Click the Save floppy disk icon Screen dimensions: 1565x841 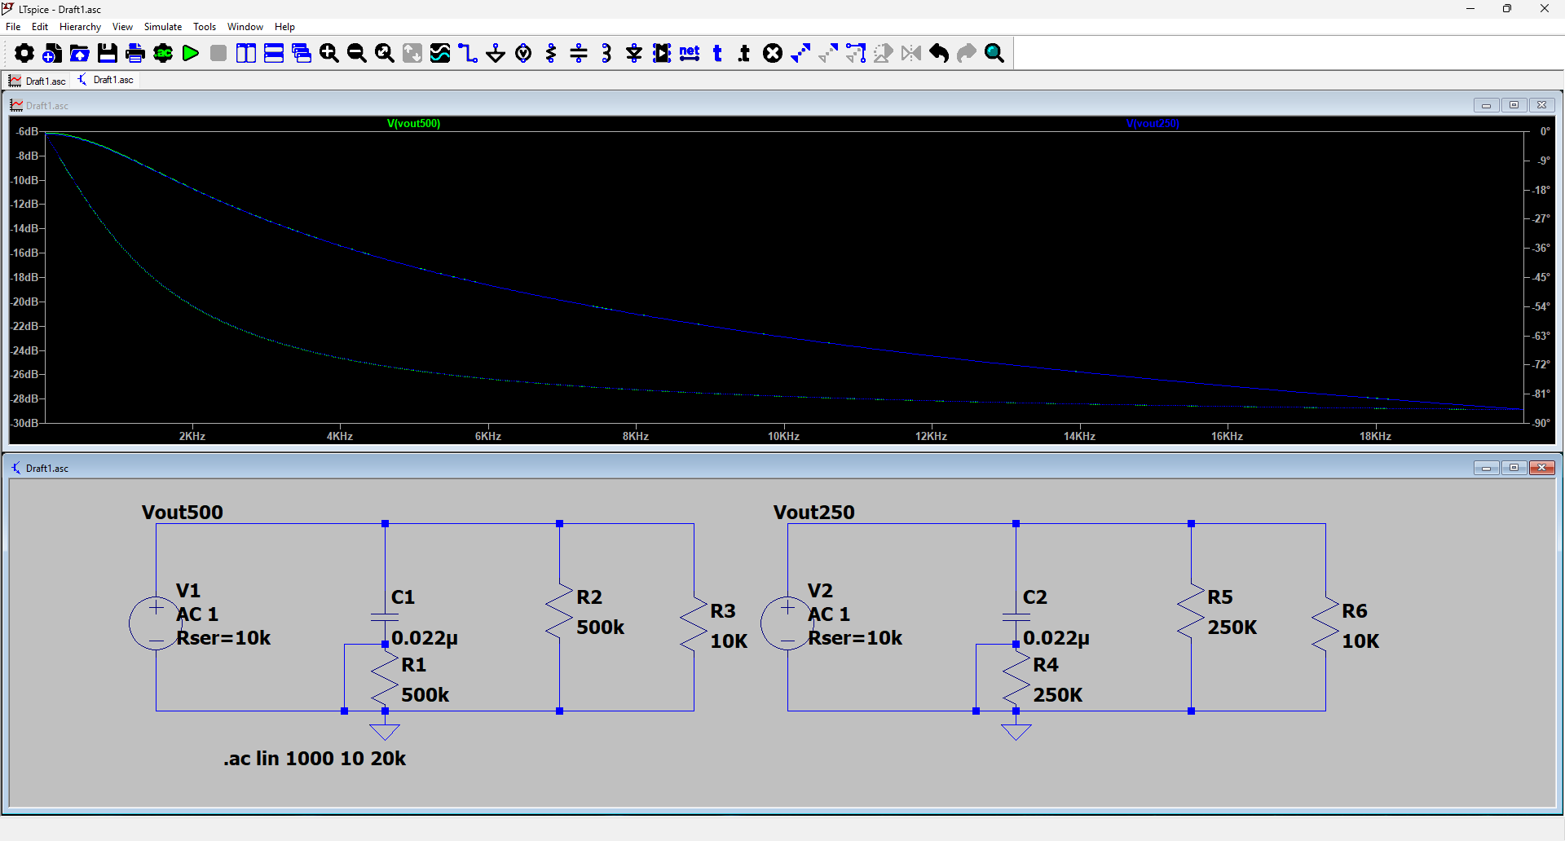[x=108, y=54]
